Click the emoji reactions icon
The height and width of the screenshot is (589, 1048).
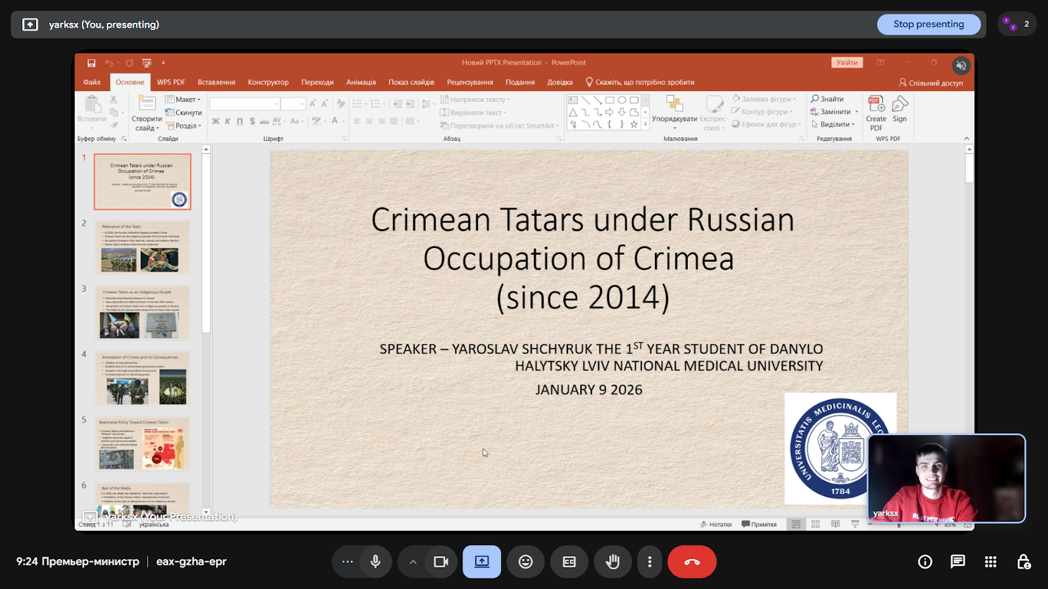tap(525, 562)
